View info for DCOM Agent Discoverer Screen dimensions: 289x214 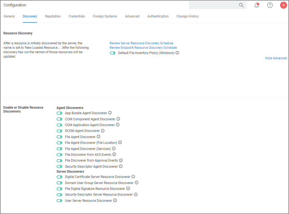tap(103, 131)
